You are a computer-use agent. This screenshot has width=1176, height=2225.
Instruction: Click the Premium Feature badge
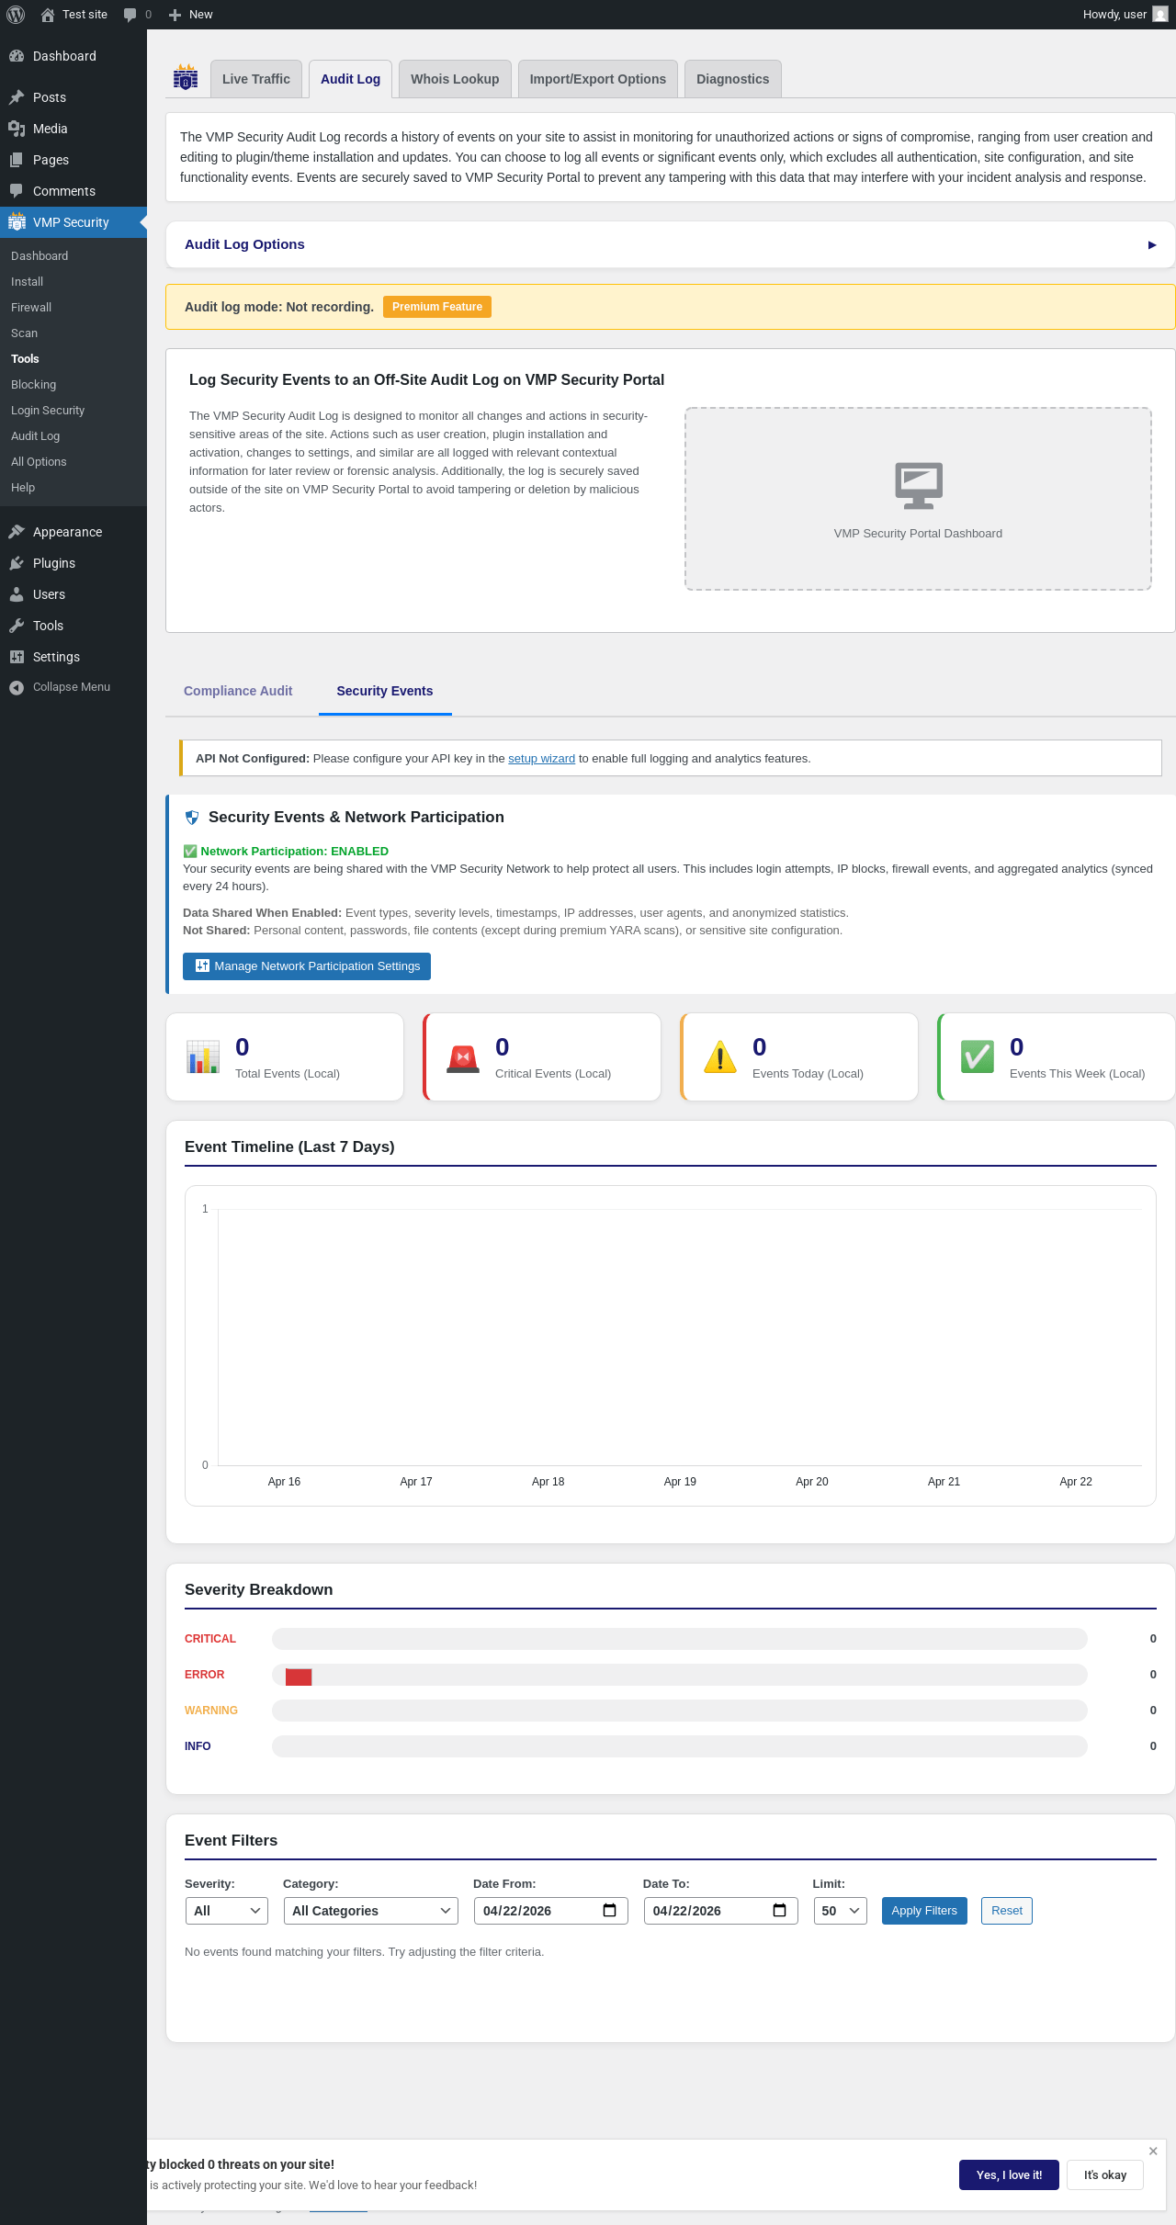[437, 307]
